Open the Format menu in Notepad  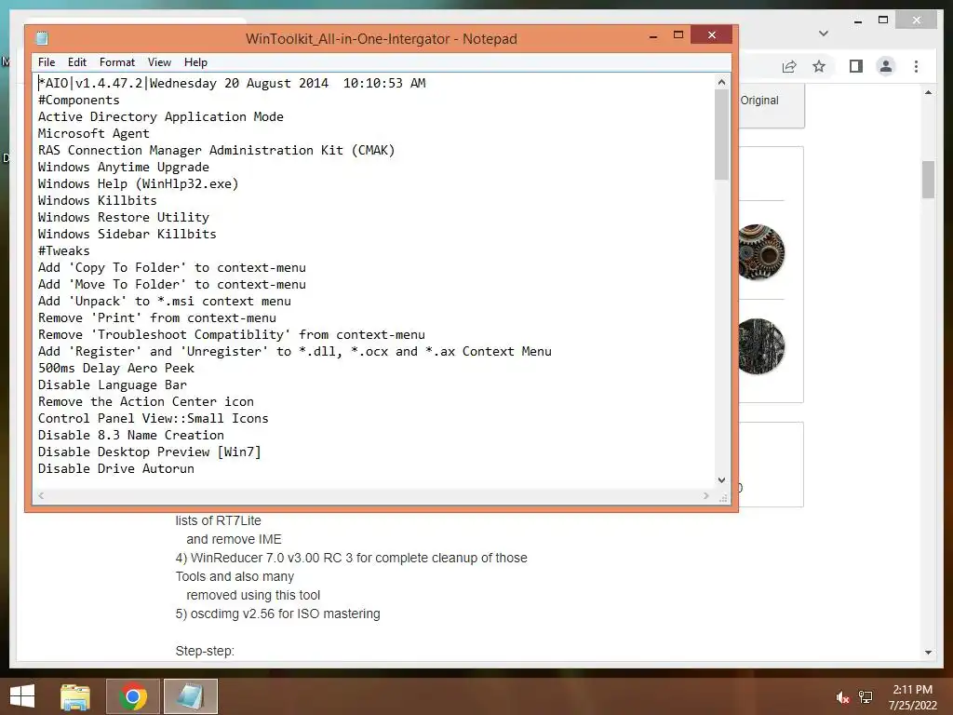pos(117,62)
